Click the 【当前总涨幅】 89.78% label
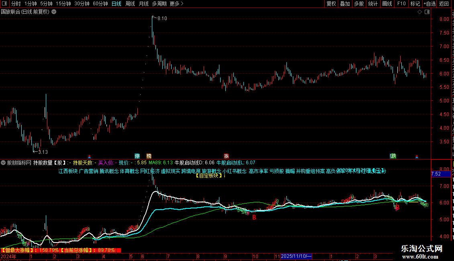 click(88, 250)
